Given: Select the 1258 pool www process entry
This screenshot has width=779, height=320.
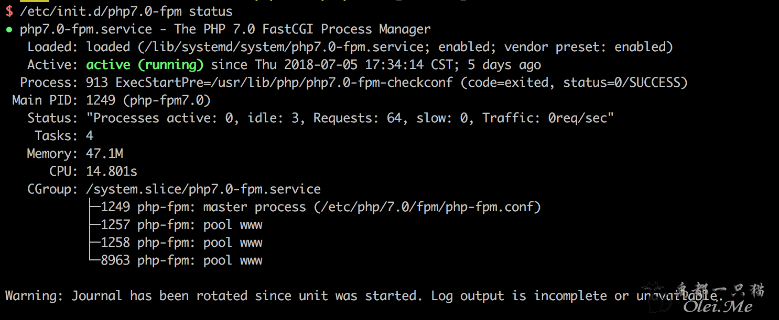Looking at the screenshot, I should pyautogui.click(x=181, y=243).
